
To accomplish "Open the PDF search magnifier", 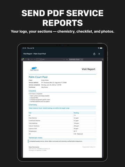I will click(28, 59).
